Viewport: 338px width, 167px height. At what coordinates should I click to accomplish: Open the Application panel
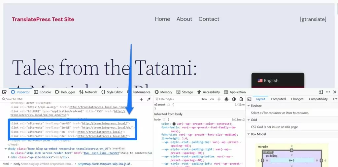235,92
